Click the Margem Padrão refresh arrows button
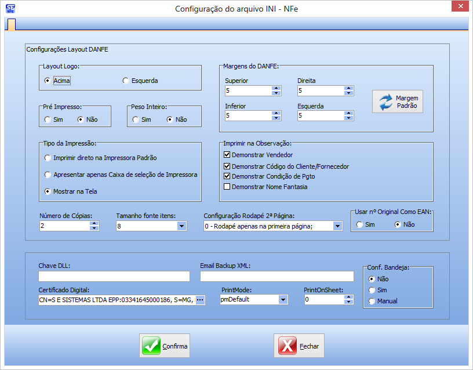This screenshot has width=473, height=370. click(398, 102)
